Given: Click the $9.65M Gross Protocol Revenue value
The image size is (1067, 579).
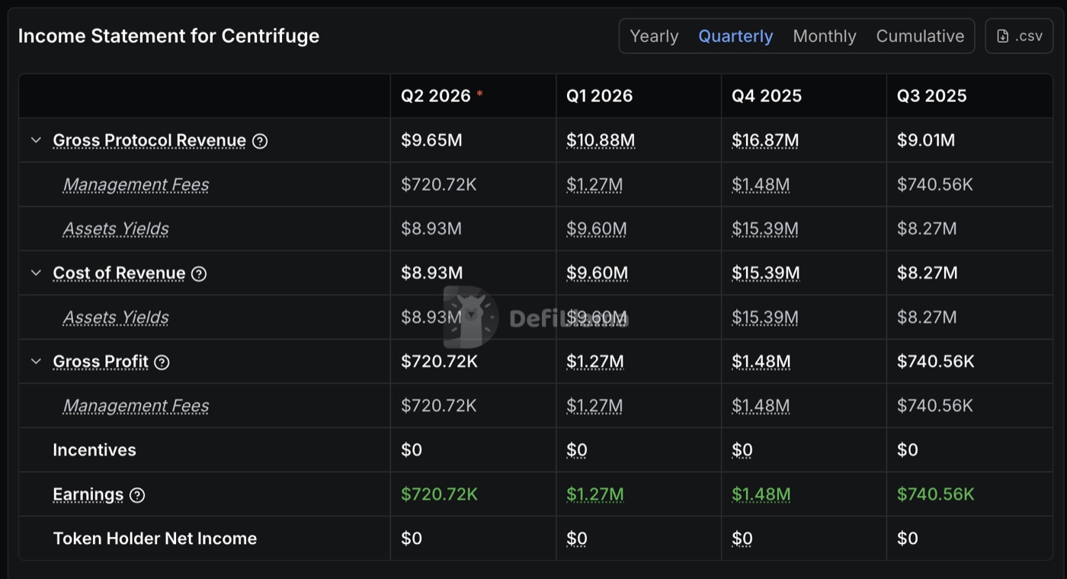Looking at the screenshot, I should [431, 140].
